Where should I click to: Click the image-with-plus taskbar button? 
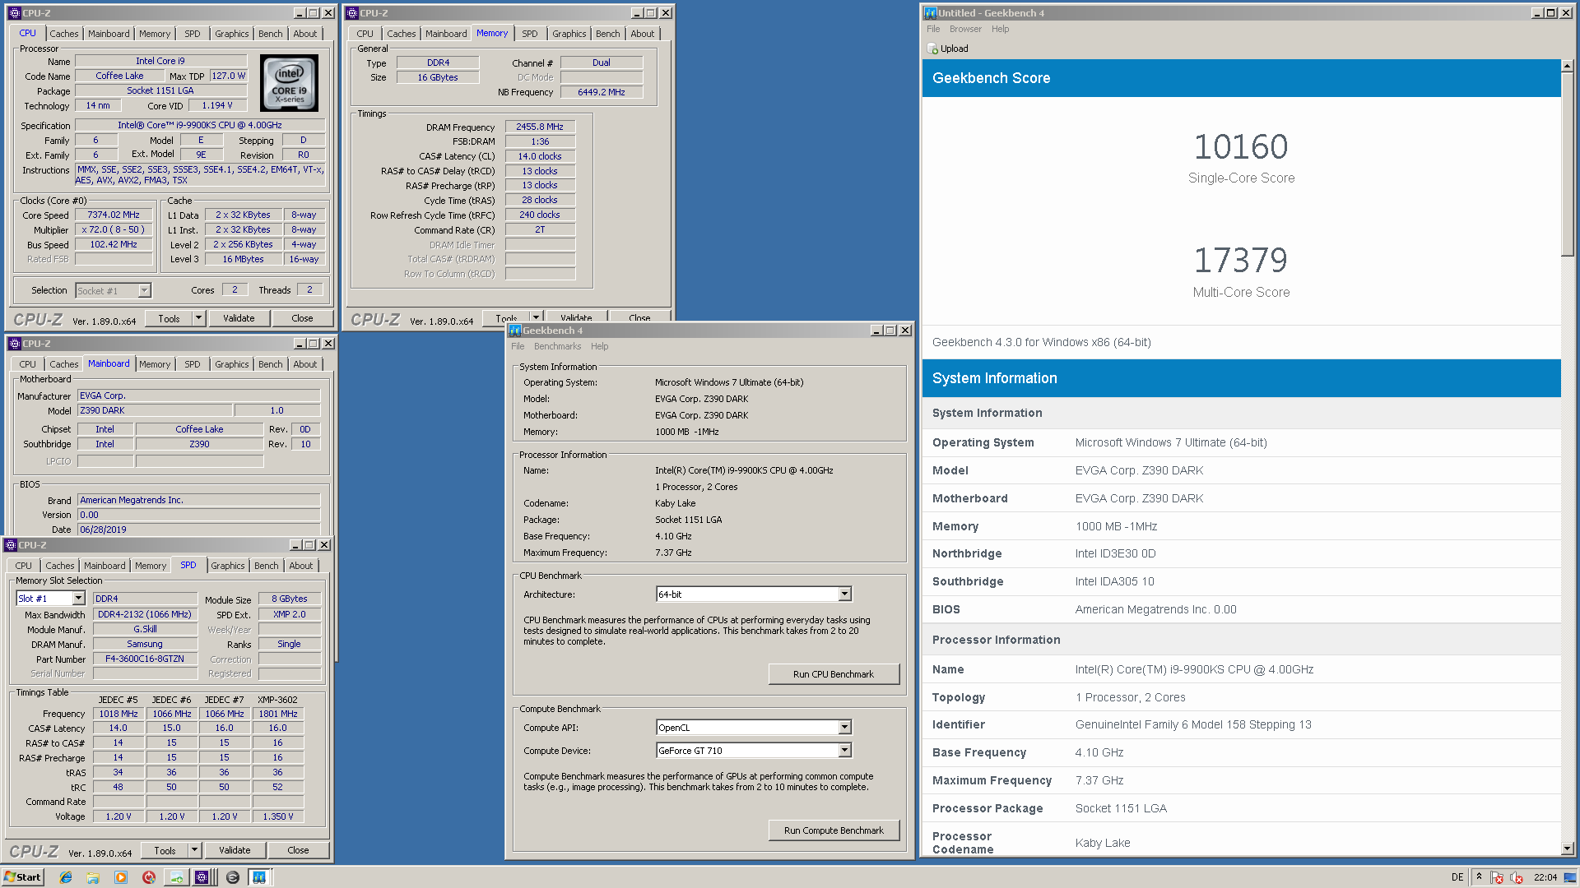pos(176,877)
